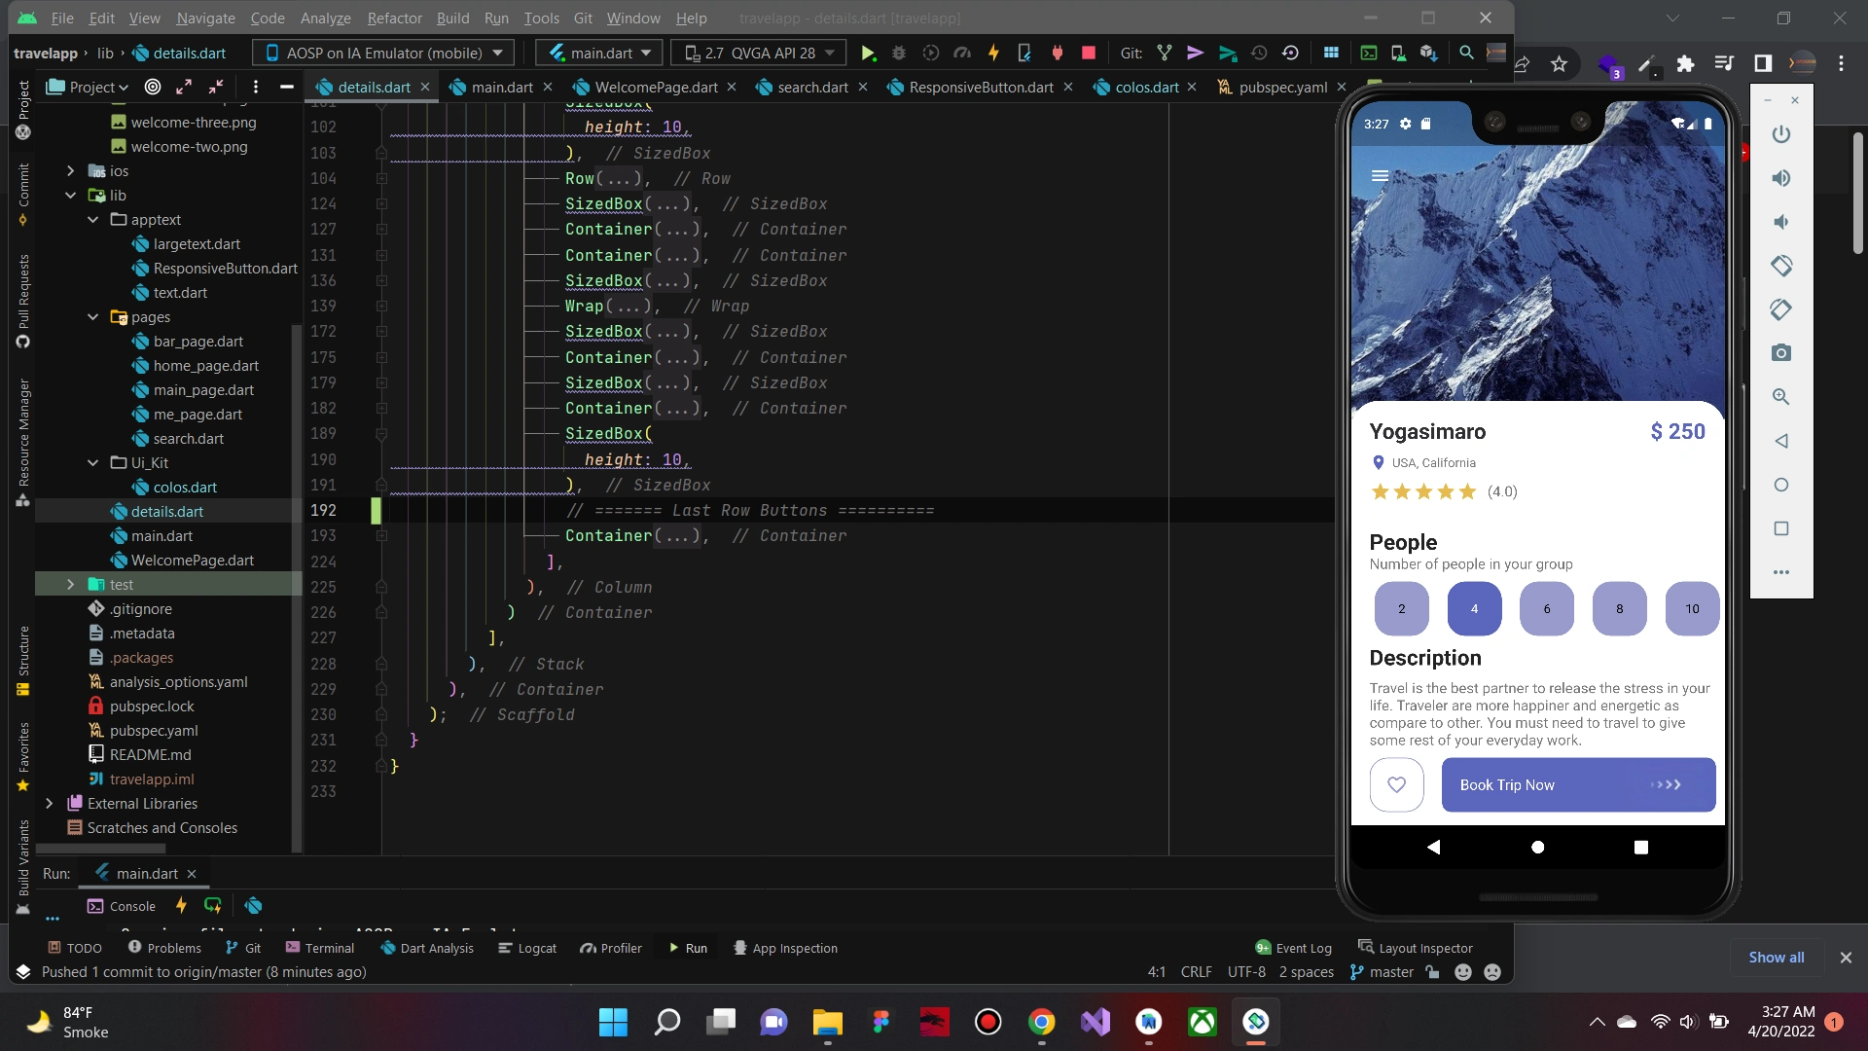Open Chrome from the Windows taskbar
Screen dimensions: 1868x1051
pos(1041,1022)
